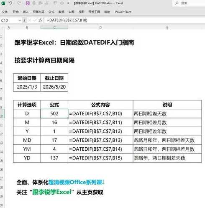Select the option cell MD
Viewport: 205px width, 208px height.
(27, 140)
